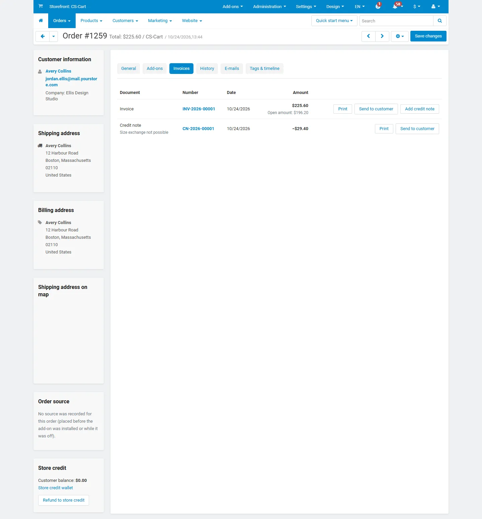This screenshot has width=482, height=519.
Task: Switch to Tags & timeline tab
Action: pos(264,69)
